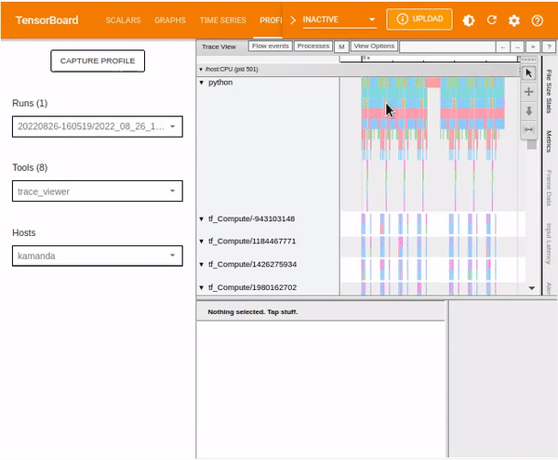Click the right arrow navigation button
558x460 pixels.
[517, 46]
